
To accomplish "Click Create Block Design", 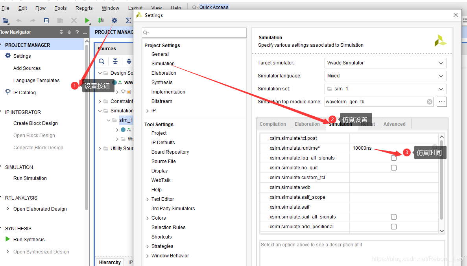I will [x=35, y=123].
